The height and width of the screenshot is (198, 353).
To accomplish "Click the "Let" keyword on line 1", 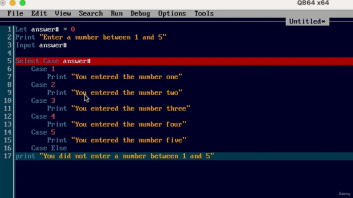I will pyautogui.click(x=21, y=29).
